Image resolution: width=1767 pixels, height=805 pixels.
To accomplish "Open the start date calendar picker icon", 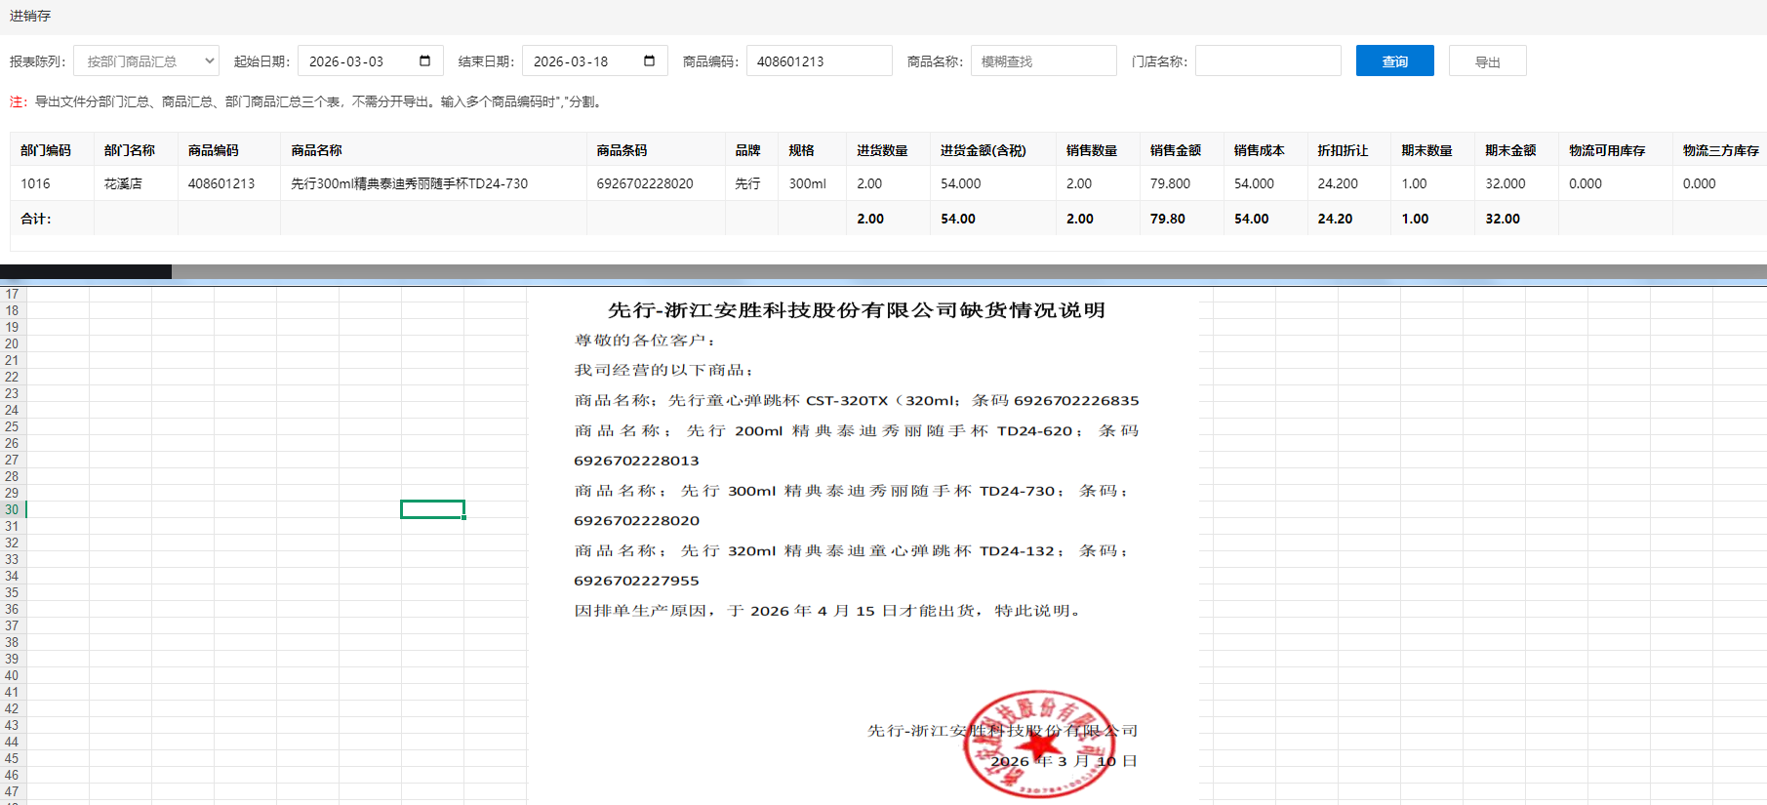I will click(424, 60).
